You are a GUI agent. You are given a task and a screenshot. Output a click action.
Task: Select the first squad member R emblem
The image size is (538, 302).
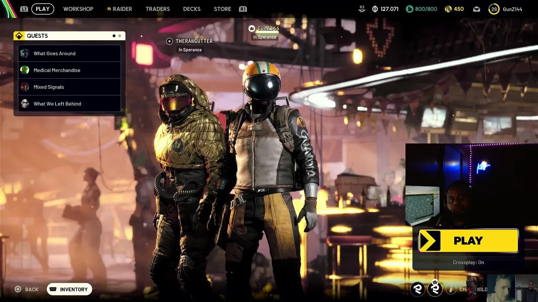click(417, 289)
